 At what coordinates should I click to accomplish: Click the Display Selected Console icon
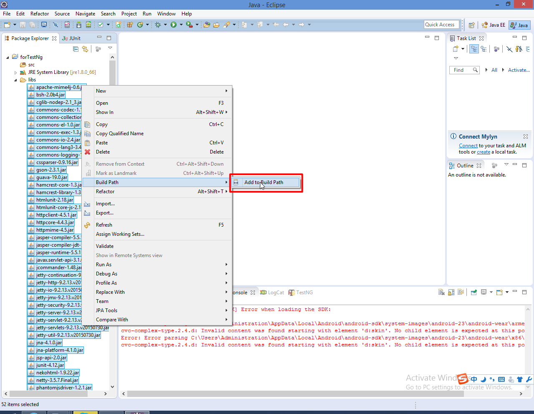coord(484,292)
